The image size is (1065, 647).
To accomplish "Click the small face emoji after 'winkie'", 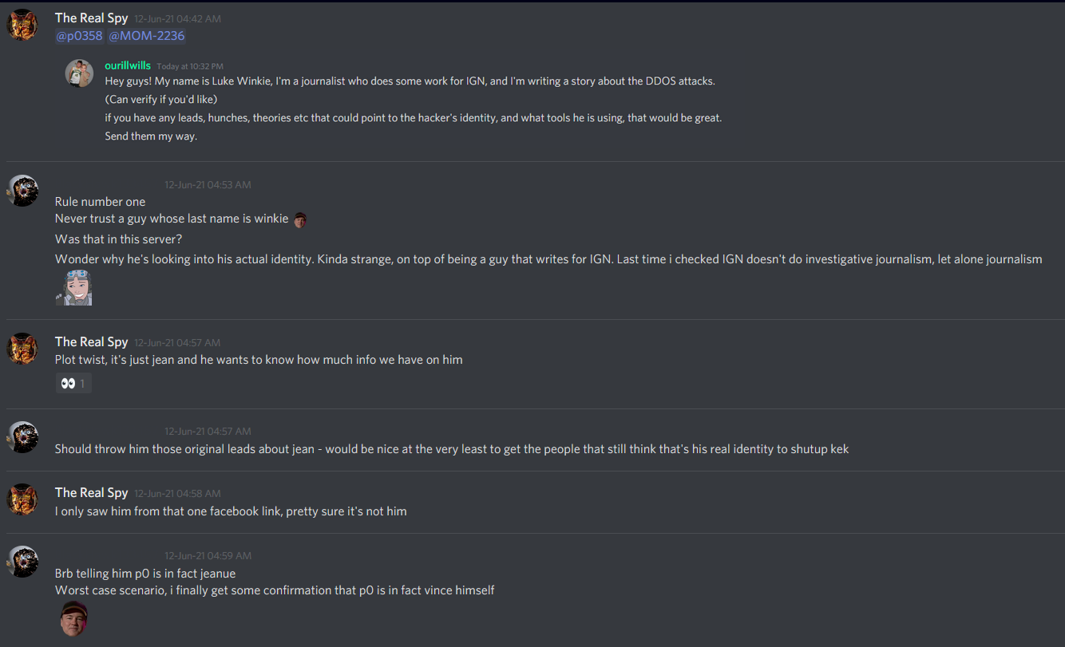I will click(x=300, y=219).
